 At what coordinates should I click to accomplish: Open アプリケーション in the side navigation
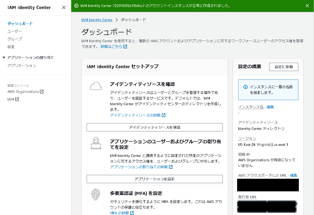click(22, 66)
